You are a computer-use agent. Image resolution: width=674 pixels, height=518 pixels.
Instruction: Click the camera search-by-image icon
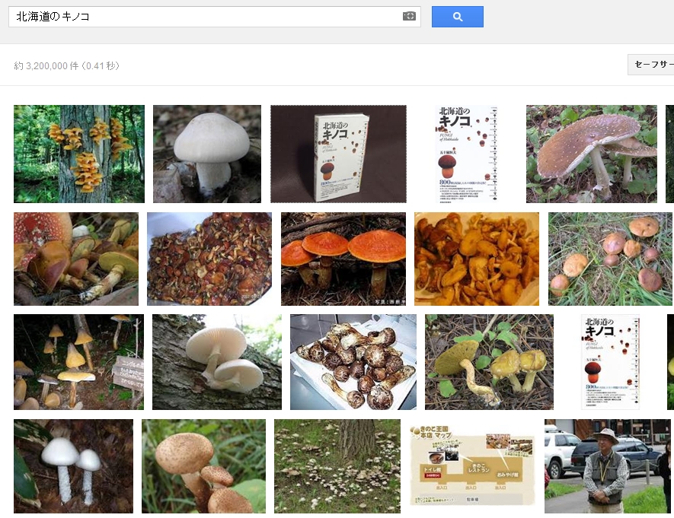[409, 16]
